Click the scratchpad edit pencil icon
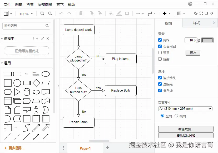 point(42,39)
